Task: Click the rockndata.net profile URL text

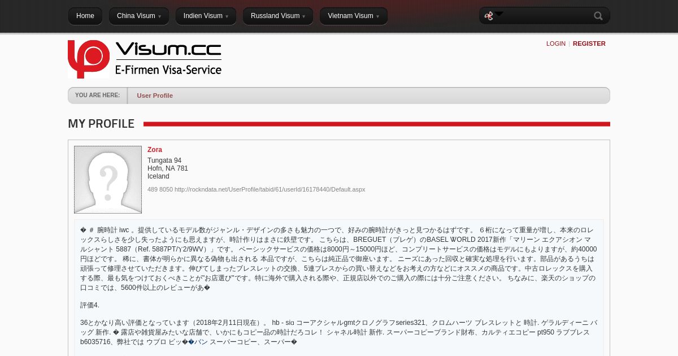Action: pos(270,189)
